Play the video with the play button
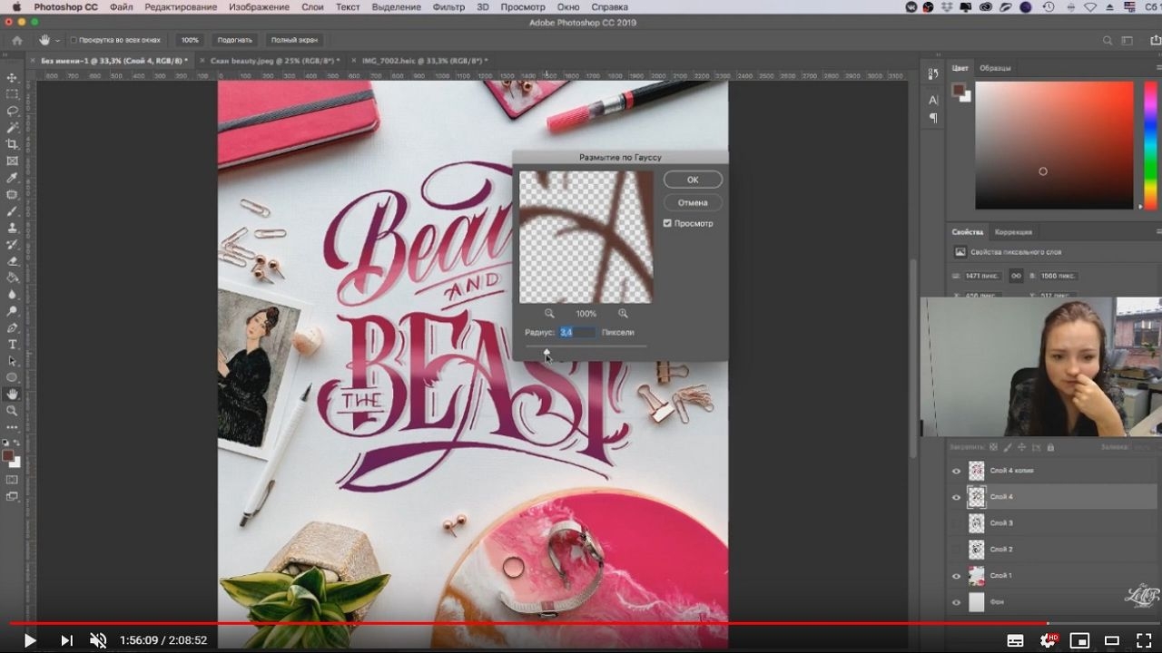The image size is (1162, 653). (x=29, y=640)
